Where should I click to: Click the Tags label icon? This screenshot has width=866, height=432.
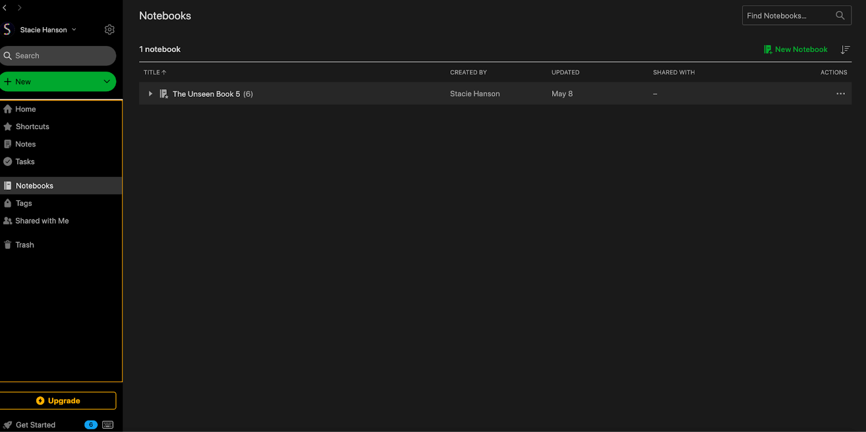tap(8, 203)
